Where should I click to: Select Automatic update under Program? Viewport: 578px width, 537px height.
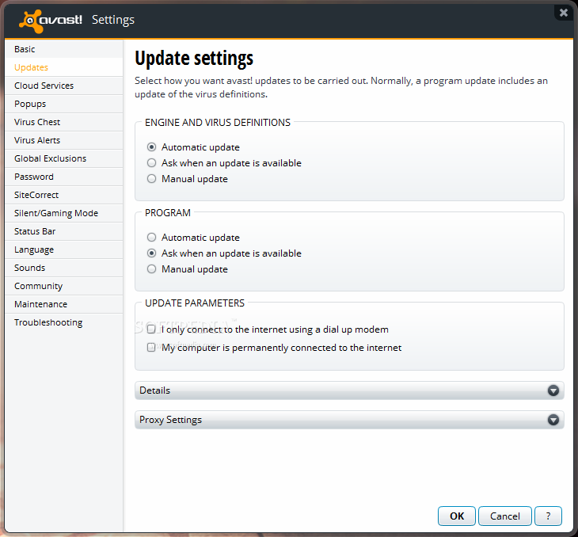point(151,237)
